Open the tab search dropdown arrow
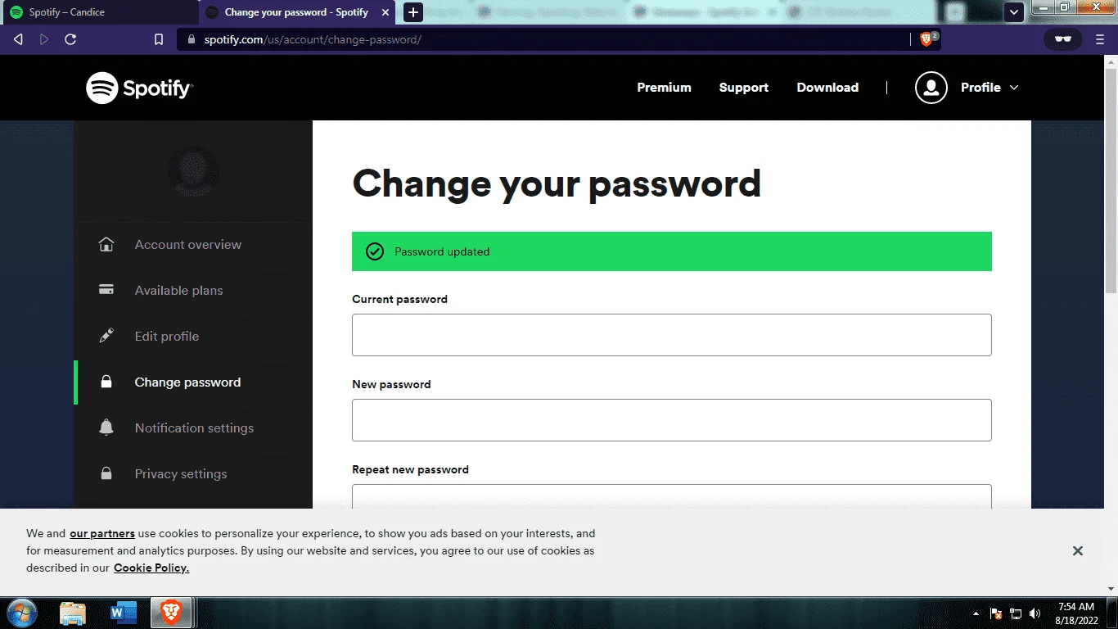1118x629 pixels. pyautogui.click(x=1014, y=12)
